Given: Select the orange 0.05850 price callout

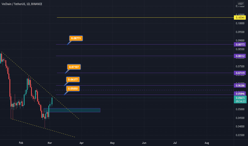Looking at the screenshot, I should coord(73,89).
